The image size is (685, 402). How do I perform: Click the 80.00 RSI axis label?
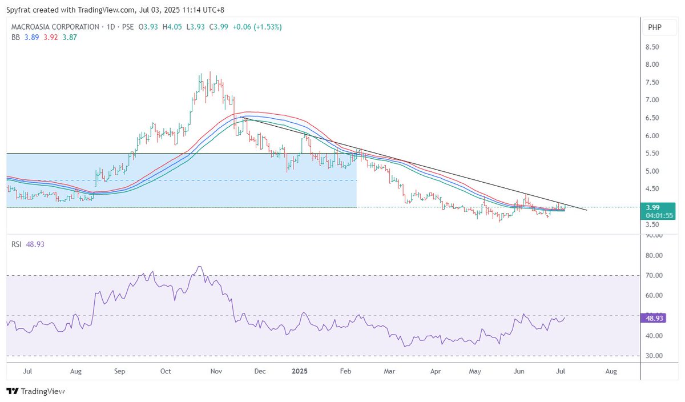pyautogui.click(x=655, y=255)
